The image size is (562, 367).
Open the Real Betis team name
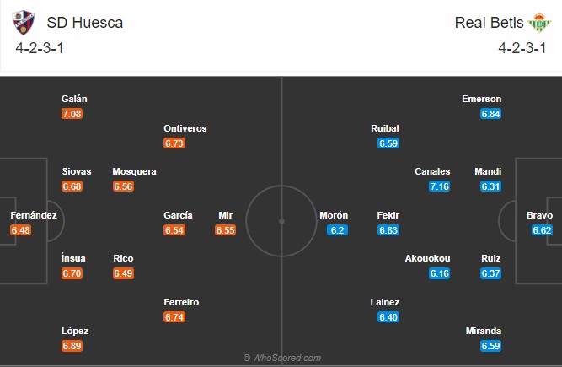coord(489,23)
